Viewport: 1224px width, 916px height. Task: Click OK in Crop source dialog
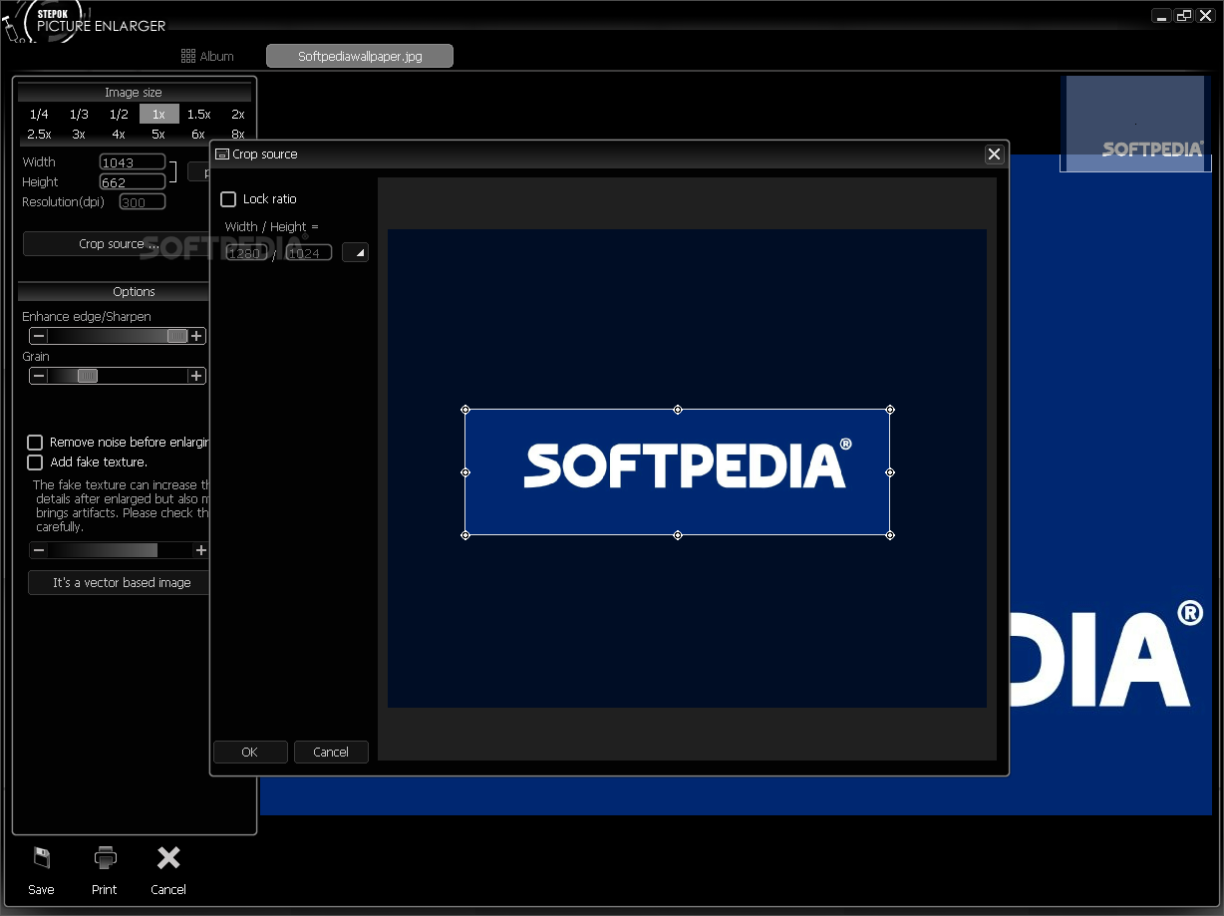(x=250, y=753)
